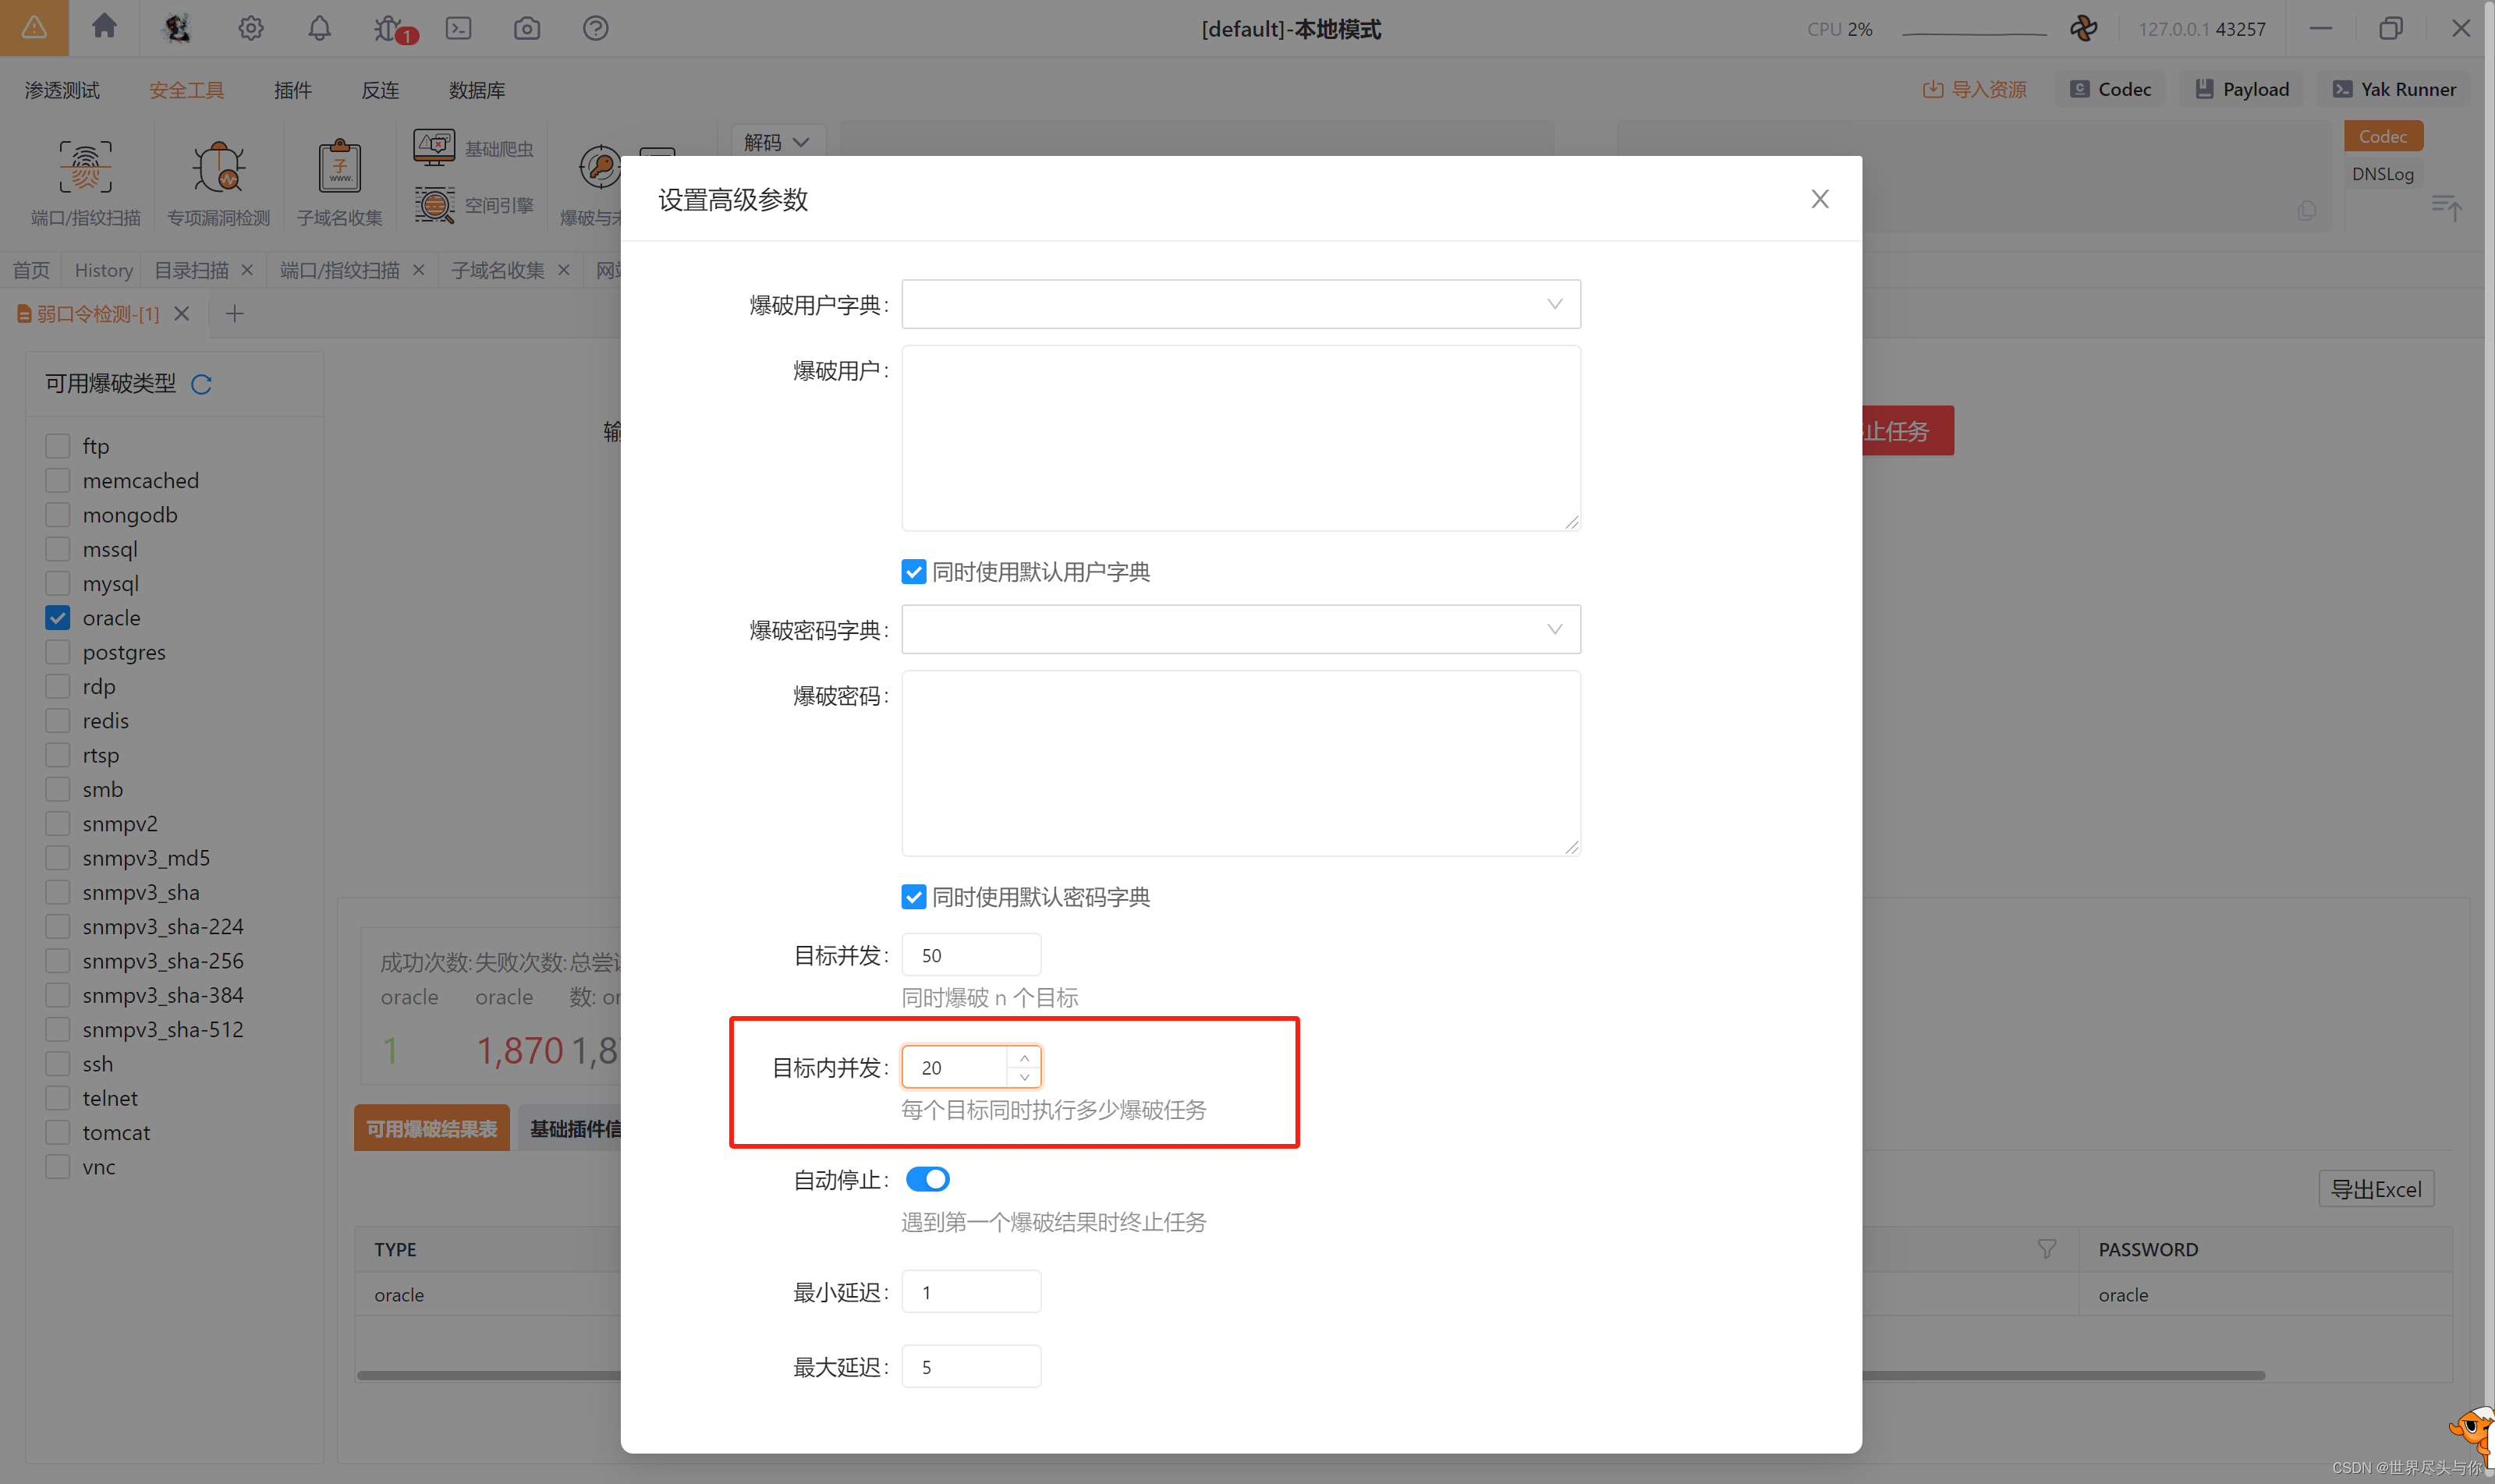Click the copy icon near the Codec panel

[x=2306, y=210]
